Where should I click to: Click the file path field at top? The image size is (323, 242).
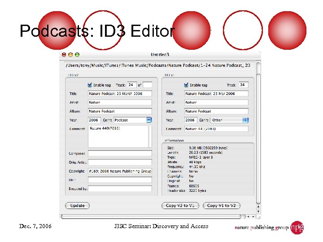pyautogui.click(x=159, y=65)
